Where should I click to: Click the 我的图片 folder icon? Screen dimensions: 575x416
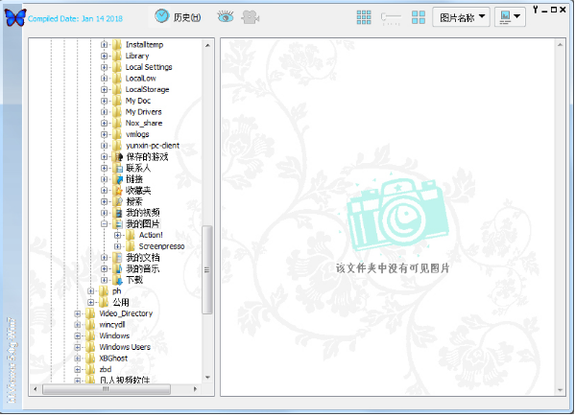coord(118,223)
